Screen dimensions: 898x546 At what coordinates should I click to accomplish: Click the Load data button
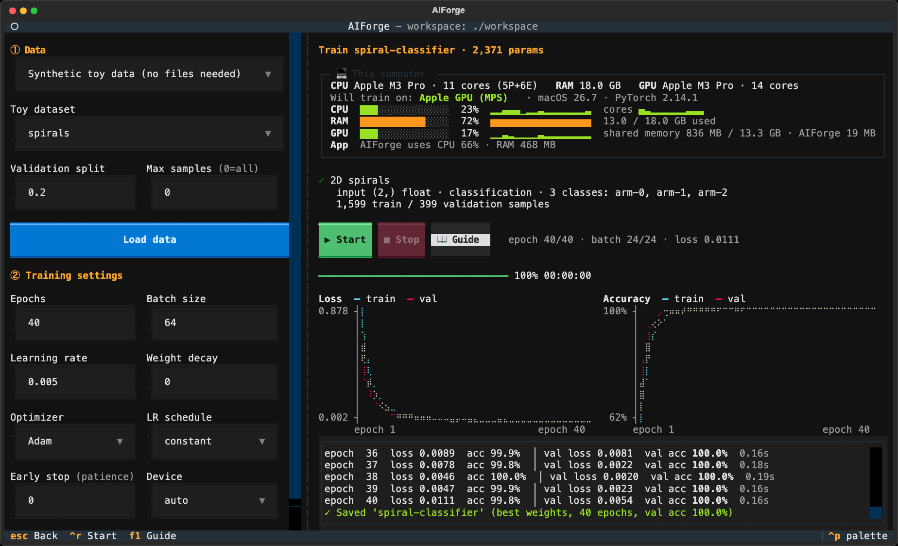(x=150, y=239)
